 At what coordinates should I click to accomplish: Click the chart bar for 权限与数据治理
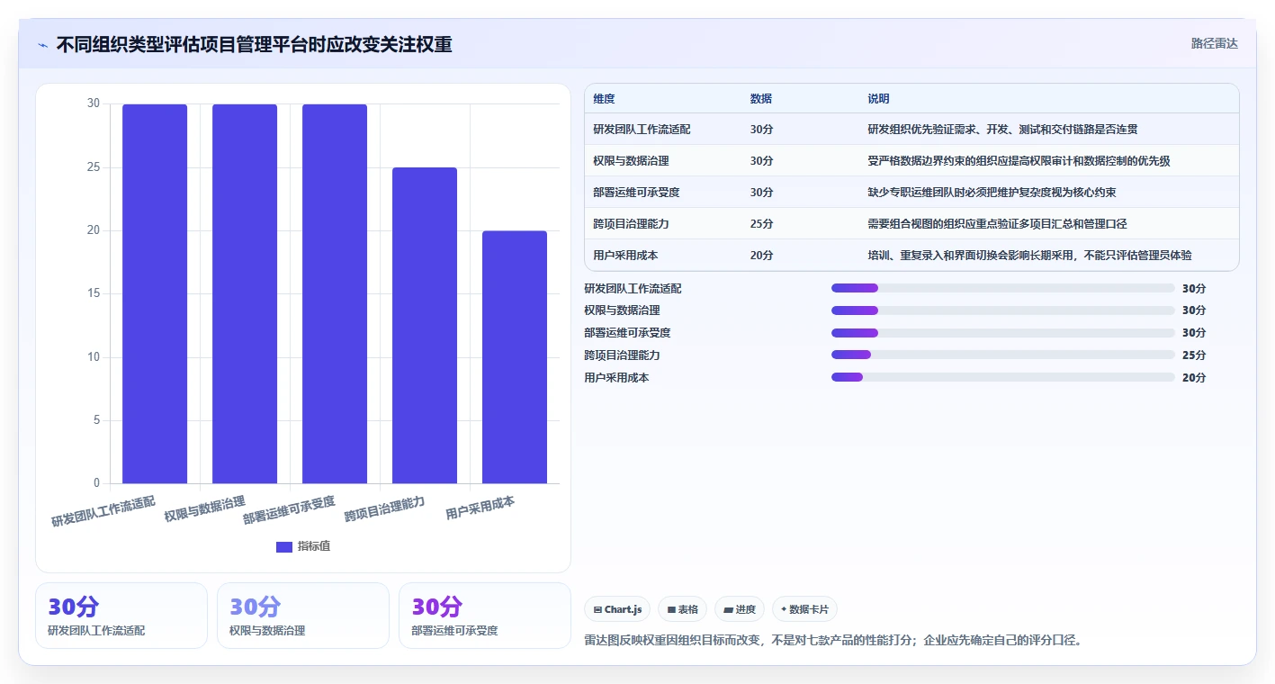[245, 294]
